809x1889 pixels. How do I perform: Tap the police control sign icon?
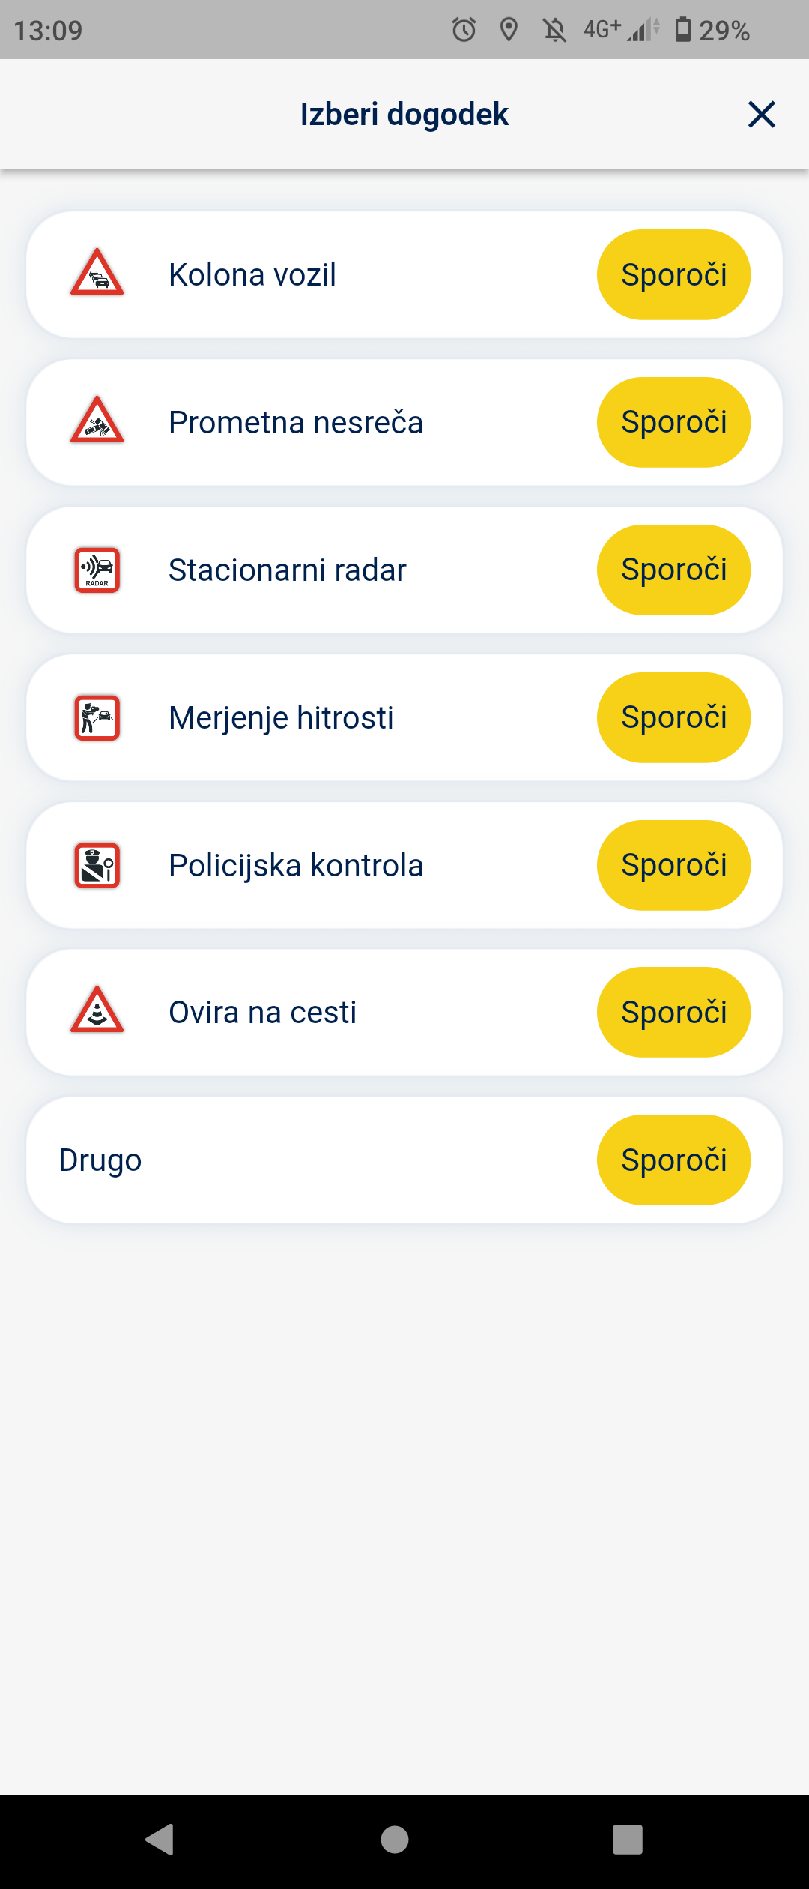[x=97, y=865]
